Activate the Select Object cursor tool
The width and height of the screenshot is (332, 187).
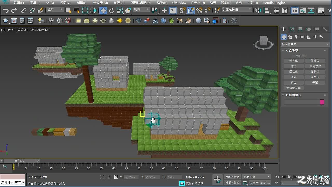point(68,10)
